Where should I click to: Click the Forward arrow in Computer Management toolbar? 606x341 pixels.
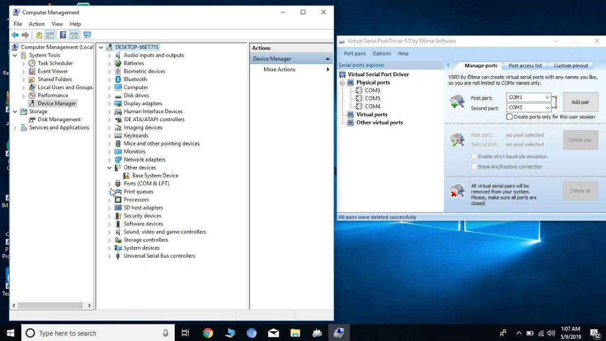26,35
